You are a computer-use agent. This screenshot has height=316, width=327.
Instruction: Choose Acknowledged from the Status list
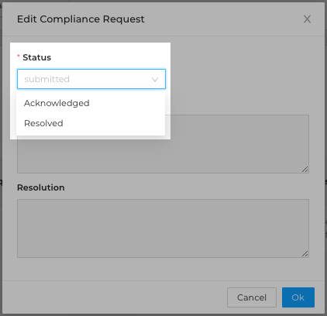click(91, 103)
